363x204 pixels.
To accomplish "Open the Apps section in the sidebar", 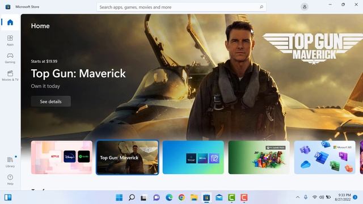I will coord(10,40).
